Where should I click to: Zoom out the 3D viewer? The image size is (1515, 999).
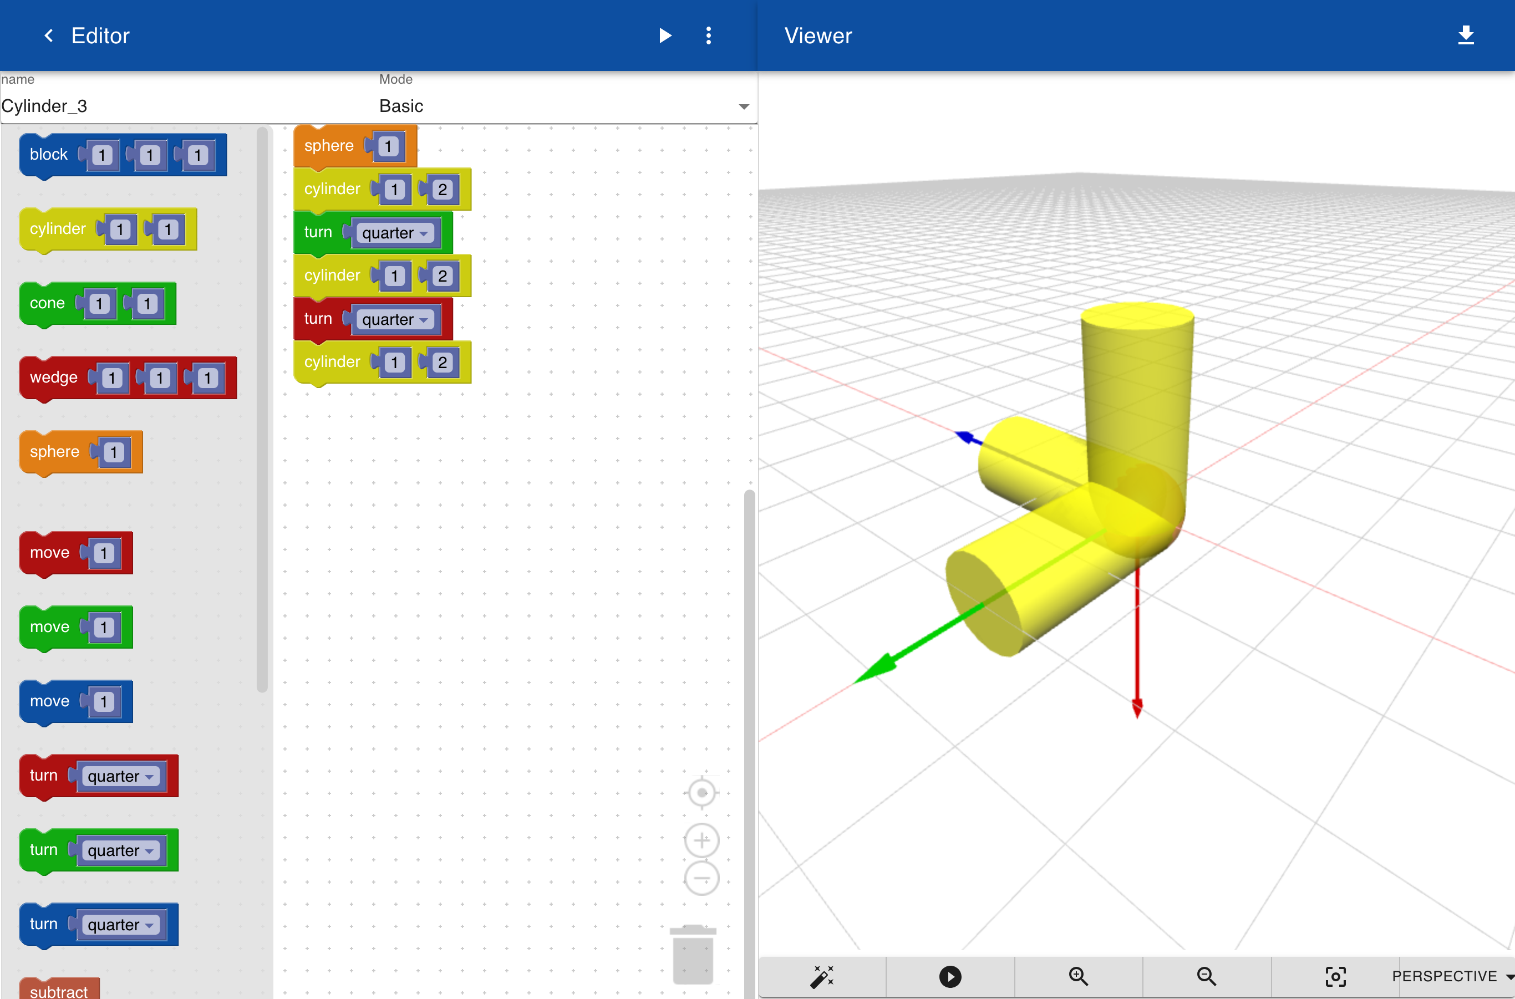[1207, 976]
